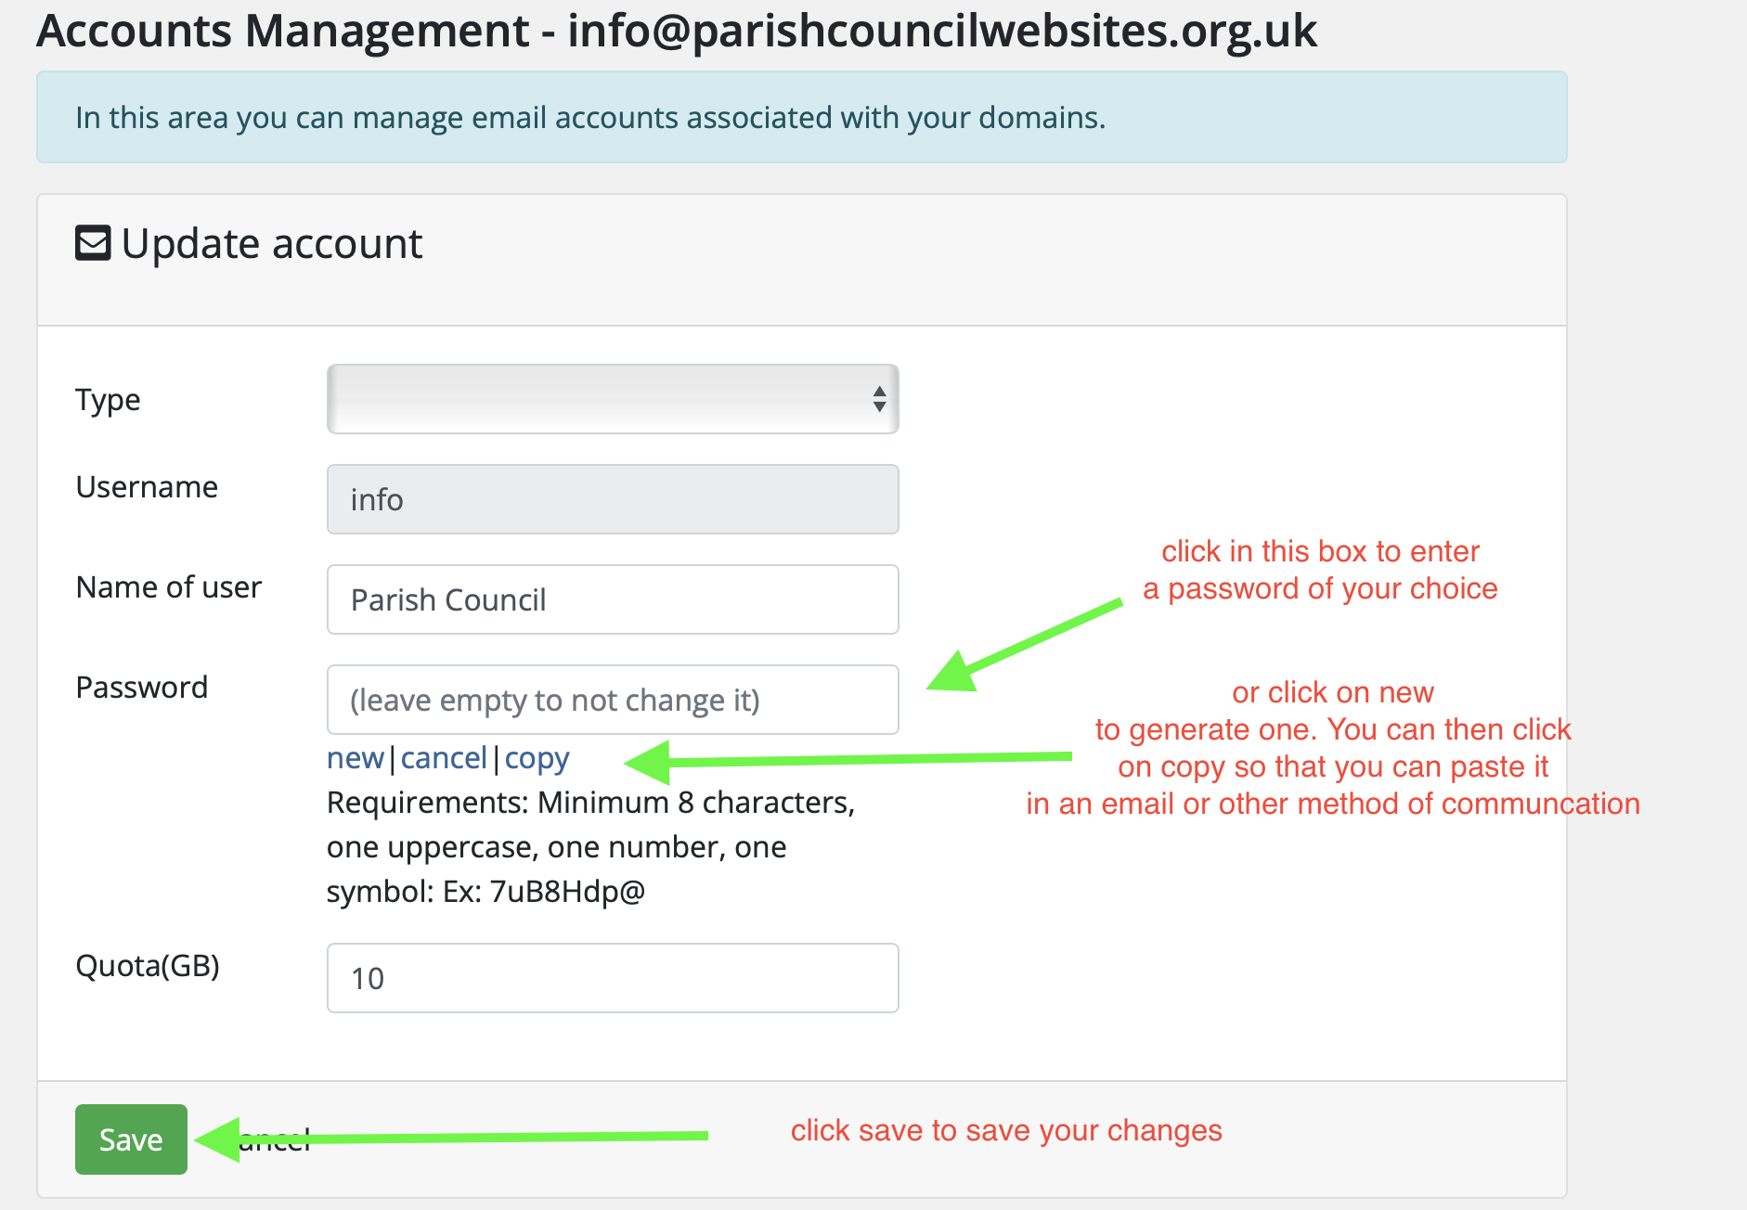
Task: Click the Name of user label
Action: (169, 587)
